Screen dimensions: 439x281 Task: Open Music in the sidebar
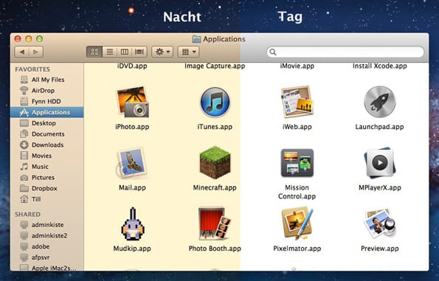46,167
